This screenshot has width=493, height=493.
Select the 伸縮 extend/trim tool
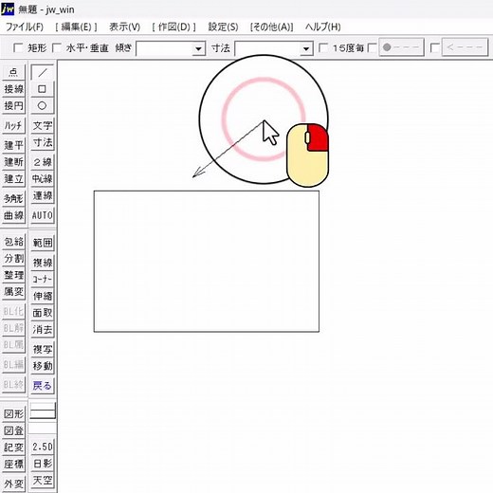[43, 296]
